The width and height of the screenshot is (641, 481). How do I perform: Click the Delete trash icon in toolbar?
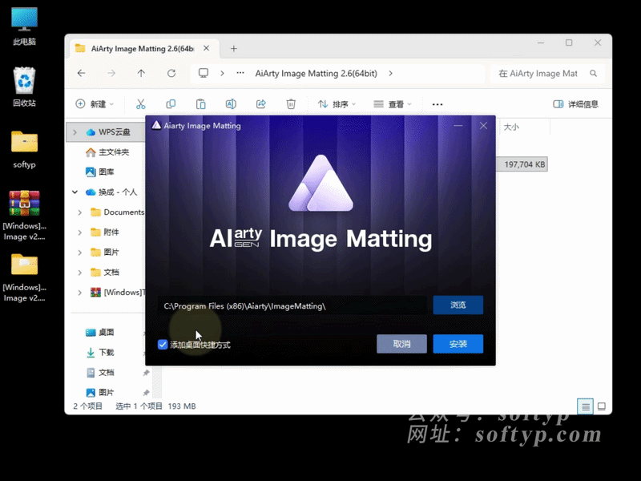coord(291,104)
